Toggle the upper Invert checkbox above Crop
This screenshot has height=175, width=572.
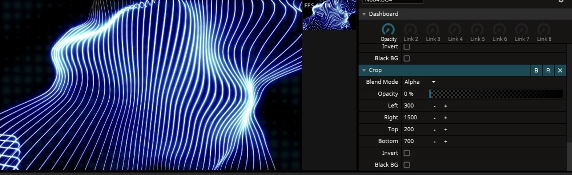pos(407,46)
